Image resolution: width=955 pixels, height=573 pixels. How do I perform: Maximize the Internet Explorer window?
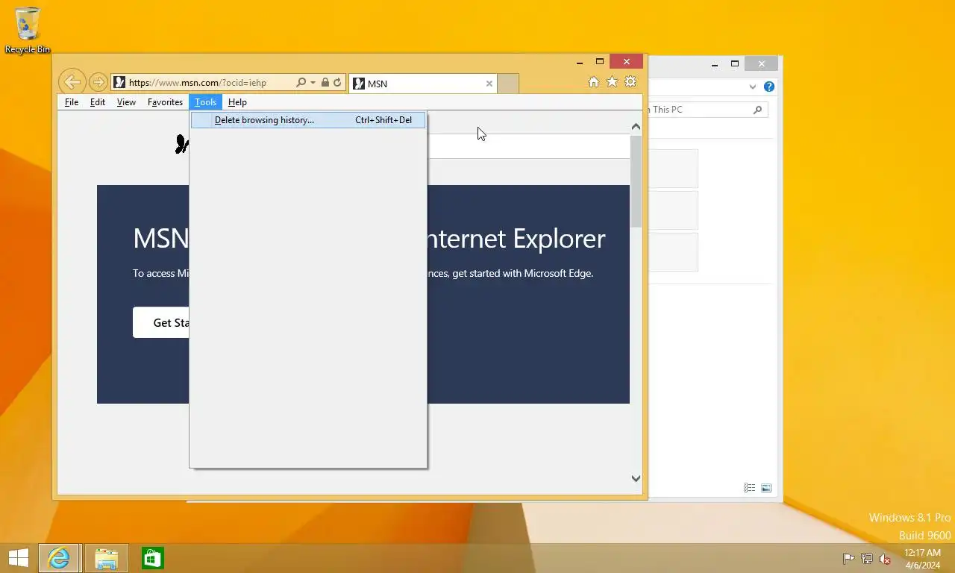(600, 62)
